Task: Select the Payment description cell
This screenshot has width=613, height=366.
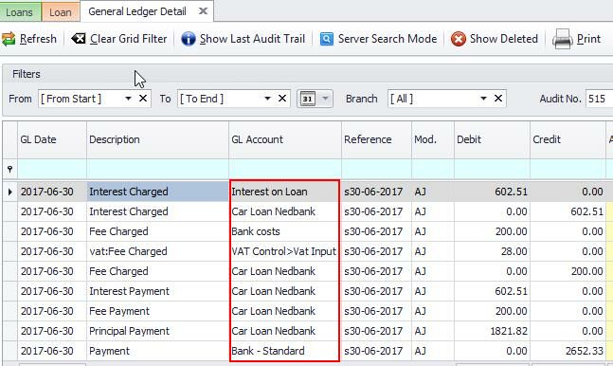Action: pos(157,351)
